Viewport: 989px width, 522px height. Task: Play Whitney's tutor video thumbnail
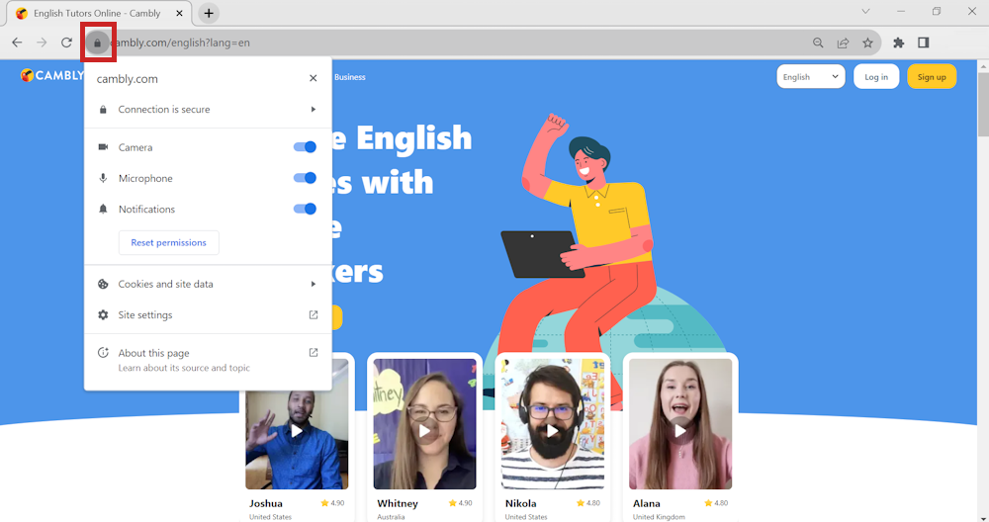tap(424, 430)
